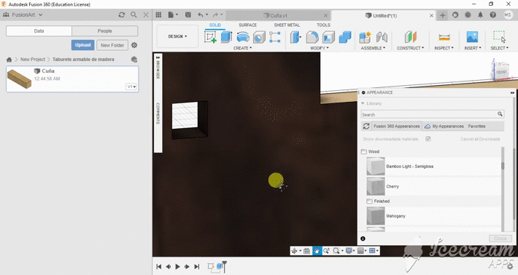Toggle Show downloadable materials checkbox
This screenshot has width=518, height=275.
click(428, 139)
